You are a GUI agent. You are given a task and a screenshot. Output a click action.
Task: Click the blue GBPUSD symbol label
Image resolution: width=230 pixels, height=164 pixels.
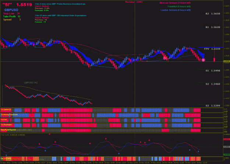pos(11,10)
